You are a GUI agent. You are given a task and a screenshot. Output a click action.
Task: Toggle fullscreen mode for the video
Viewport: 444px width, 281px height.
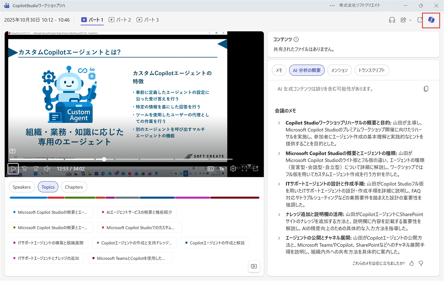(244, 169)
